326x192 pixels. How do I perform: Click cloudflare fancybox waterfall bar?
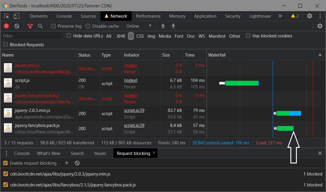point(284,128)
